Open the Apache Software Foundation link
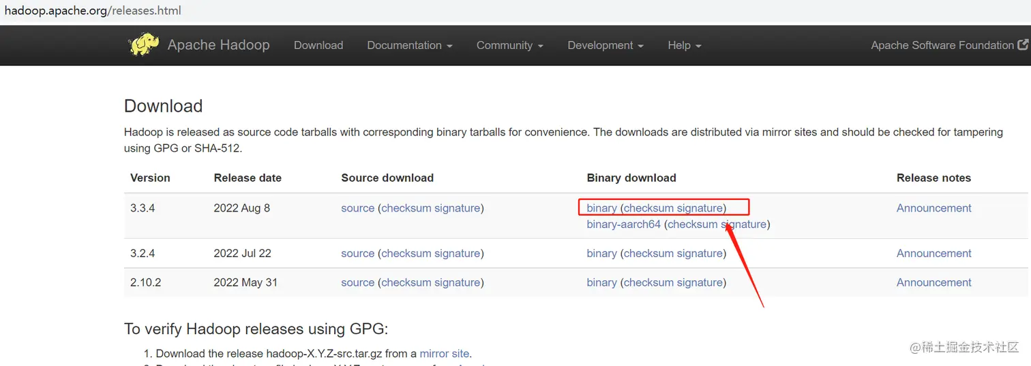The width and height of the screenshot is (1031, 366). pyautogui.click(x=942, y=46)
